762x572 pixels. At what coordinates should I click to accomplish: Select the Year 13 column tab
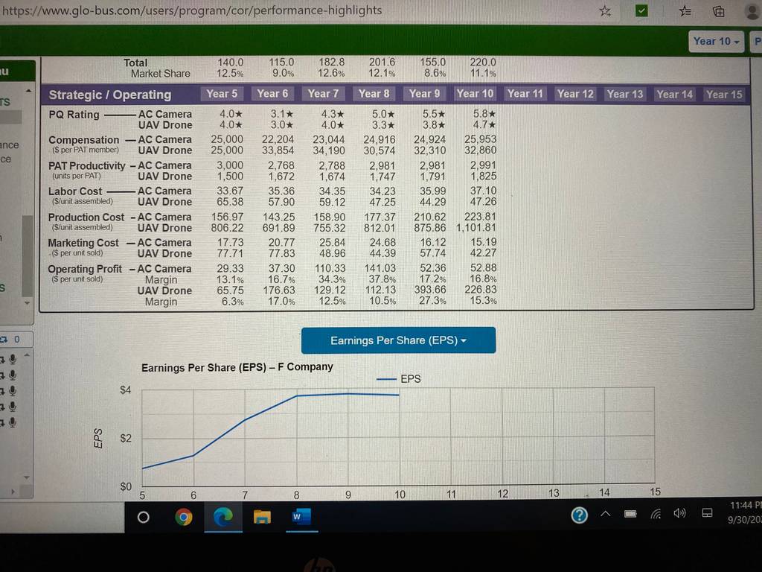pos(625,95)
